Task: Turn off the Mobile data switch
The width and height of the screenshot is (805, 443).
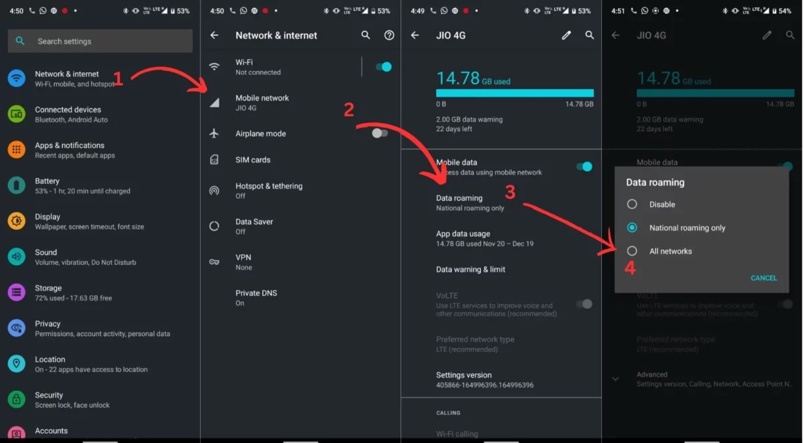Action: (584, 167)
